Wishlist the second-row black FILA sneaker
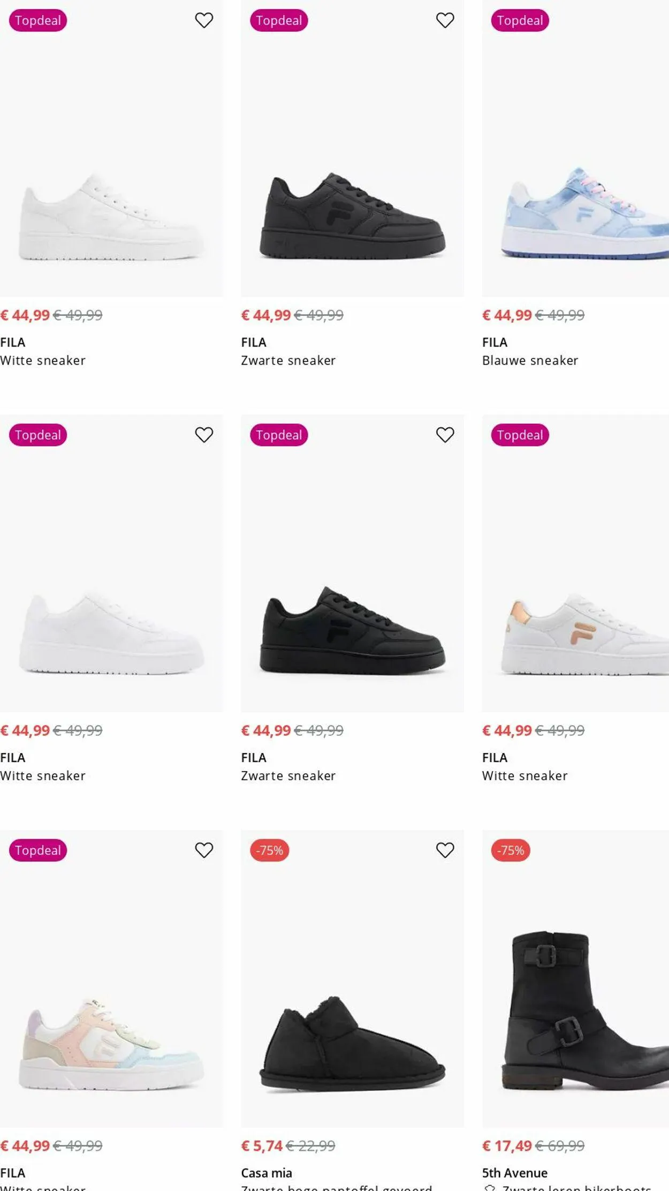 [x=445, y=435]
